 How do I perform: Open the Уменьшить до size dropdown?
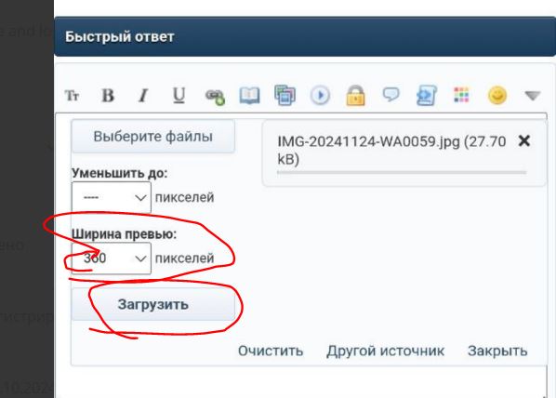tap(112, 197)
